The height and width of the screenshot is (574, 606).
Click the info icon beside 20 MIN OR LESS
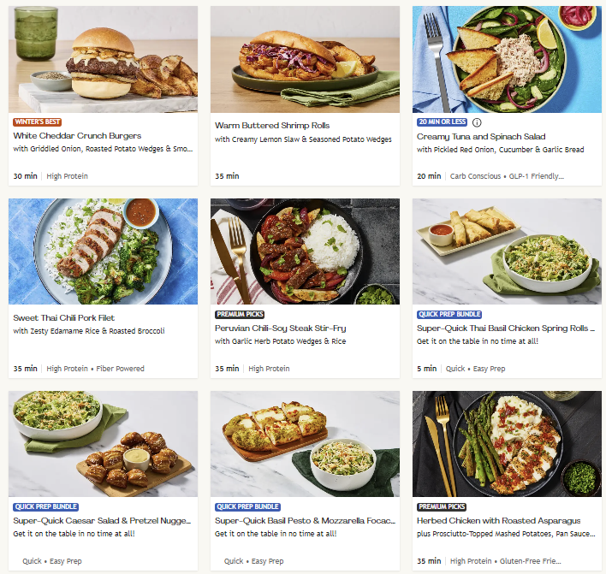[477, 122]
